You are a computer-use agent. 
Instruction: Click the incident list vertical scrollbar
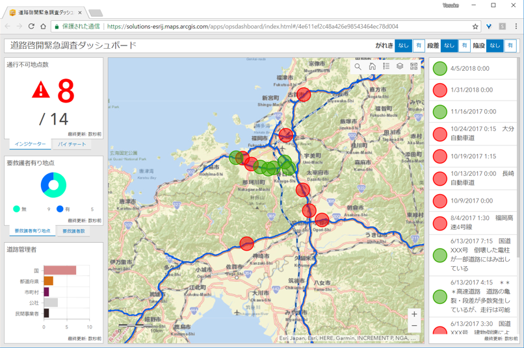click(x=518, y=157)
